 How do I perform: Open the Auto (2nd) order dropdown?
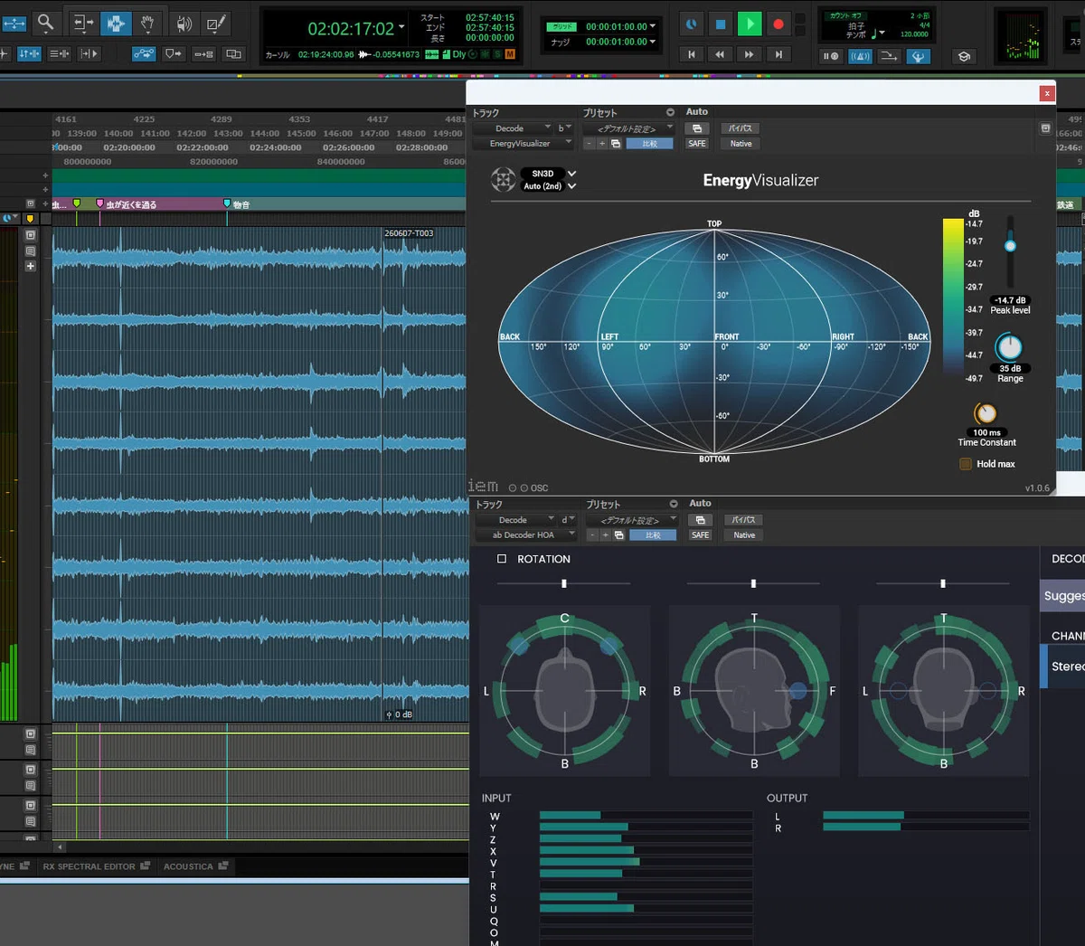549,186
